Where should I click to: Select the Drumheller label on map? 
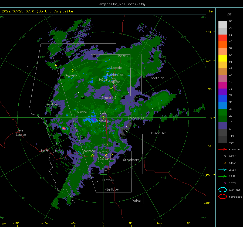pyautogui.click(x=158, y=133)
